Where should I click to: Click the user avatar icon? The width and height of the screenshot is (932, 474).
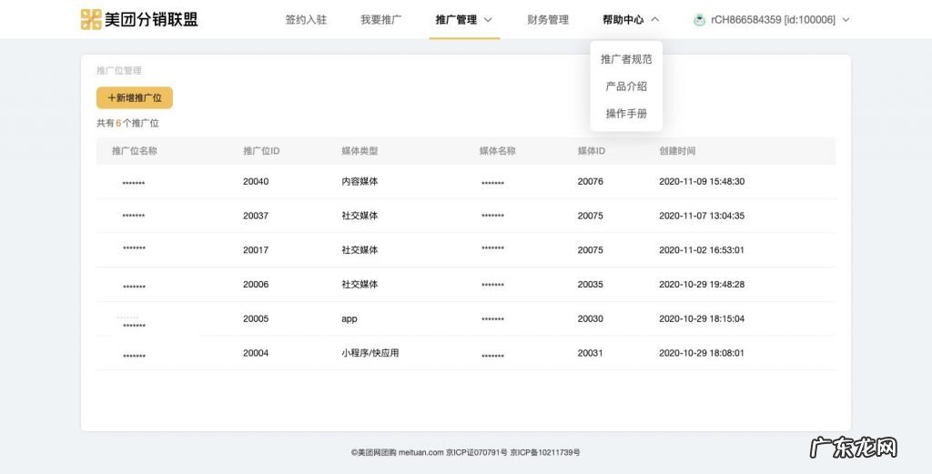coord(699,20)
